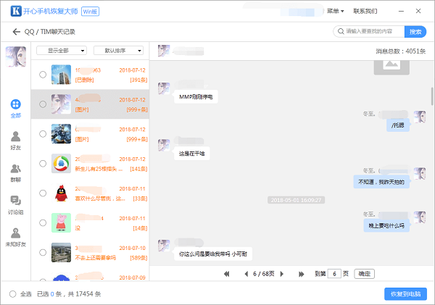The image size is (435, 305).
Task: Click the 搜索 search button
Action: 415,32
